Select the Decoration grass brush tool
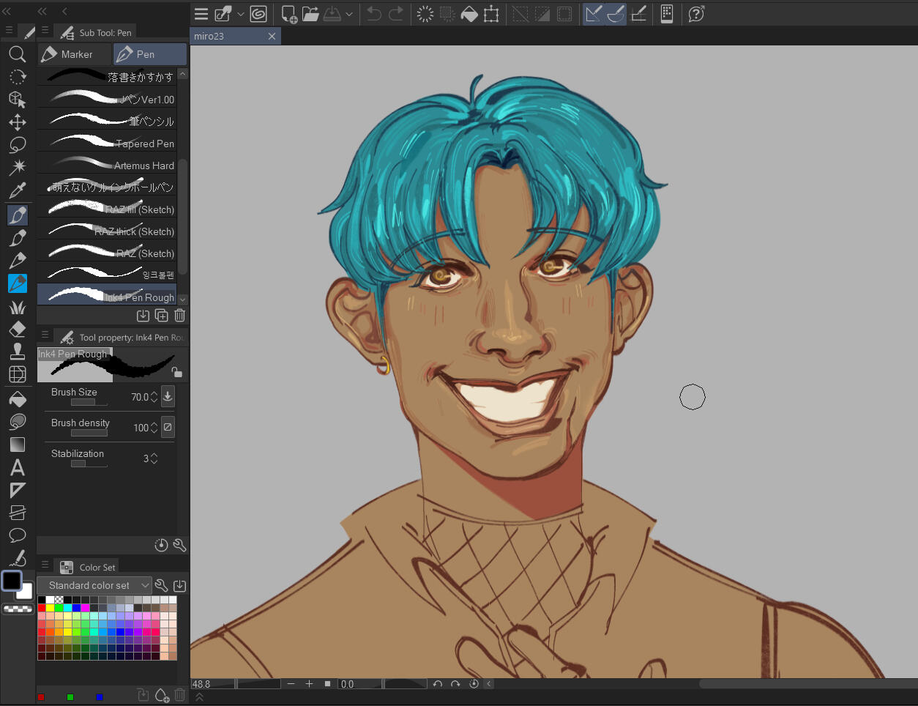Screen dimensions: 918x706 pos(18,307)
